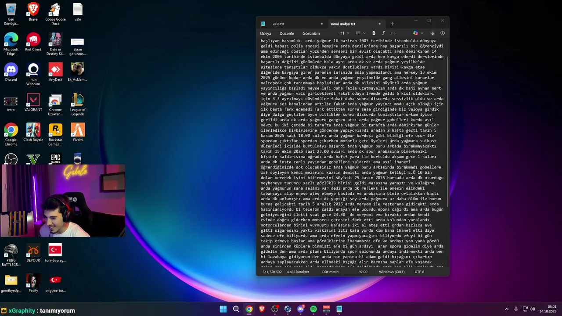Open taskbar Search

tap(236, 309)
